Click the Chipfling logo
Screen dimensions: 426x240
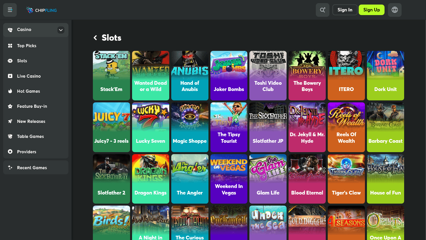point(41,10)
